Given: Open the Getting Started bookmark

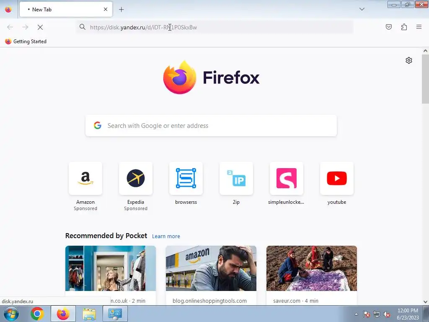Looking at the screenshot, I should (x=26, y=42).
